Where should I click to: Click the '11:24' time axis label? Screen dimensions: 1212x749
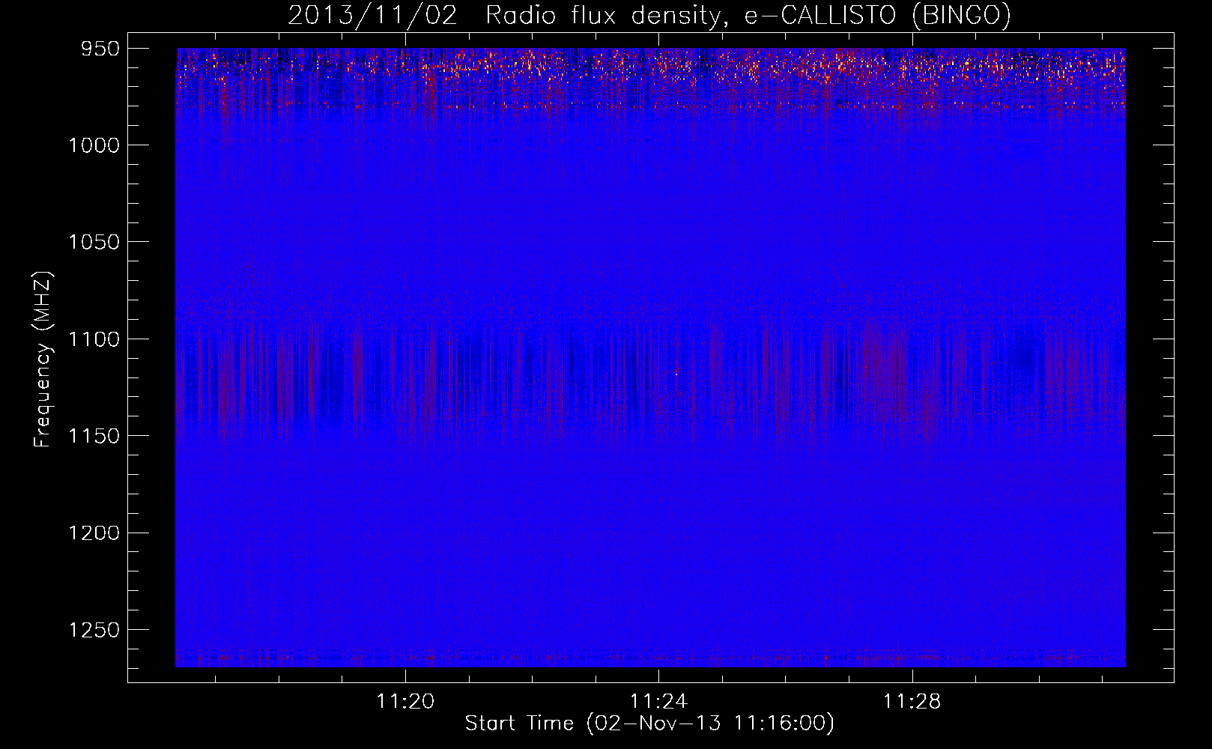[x=658, y=702]
